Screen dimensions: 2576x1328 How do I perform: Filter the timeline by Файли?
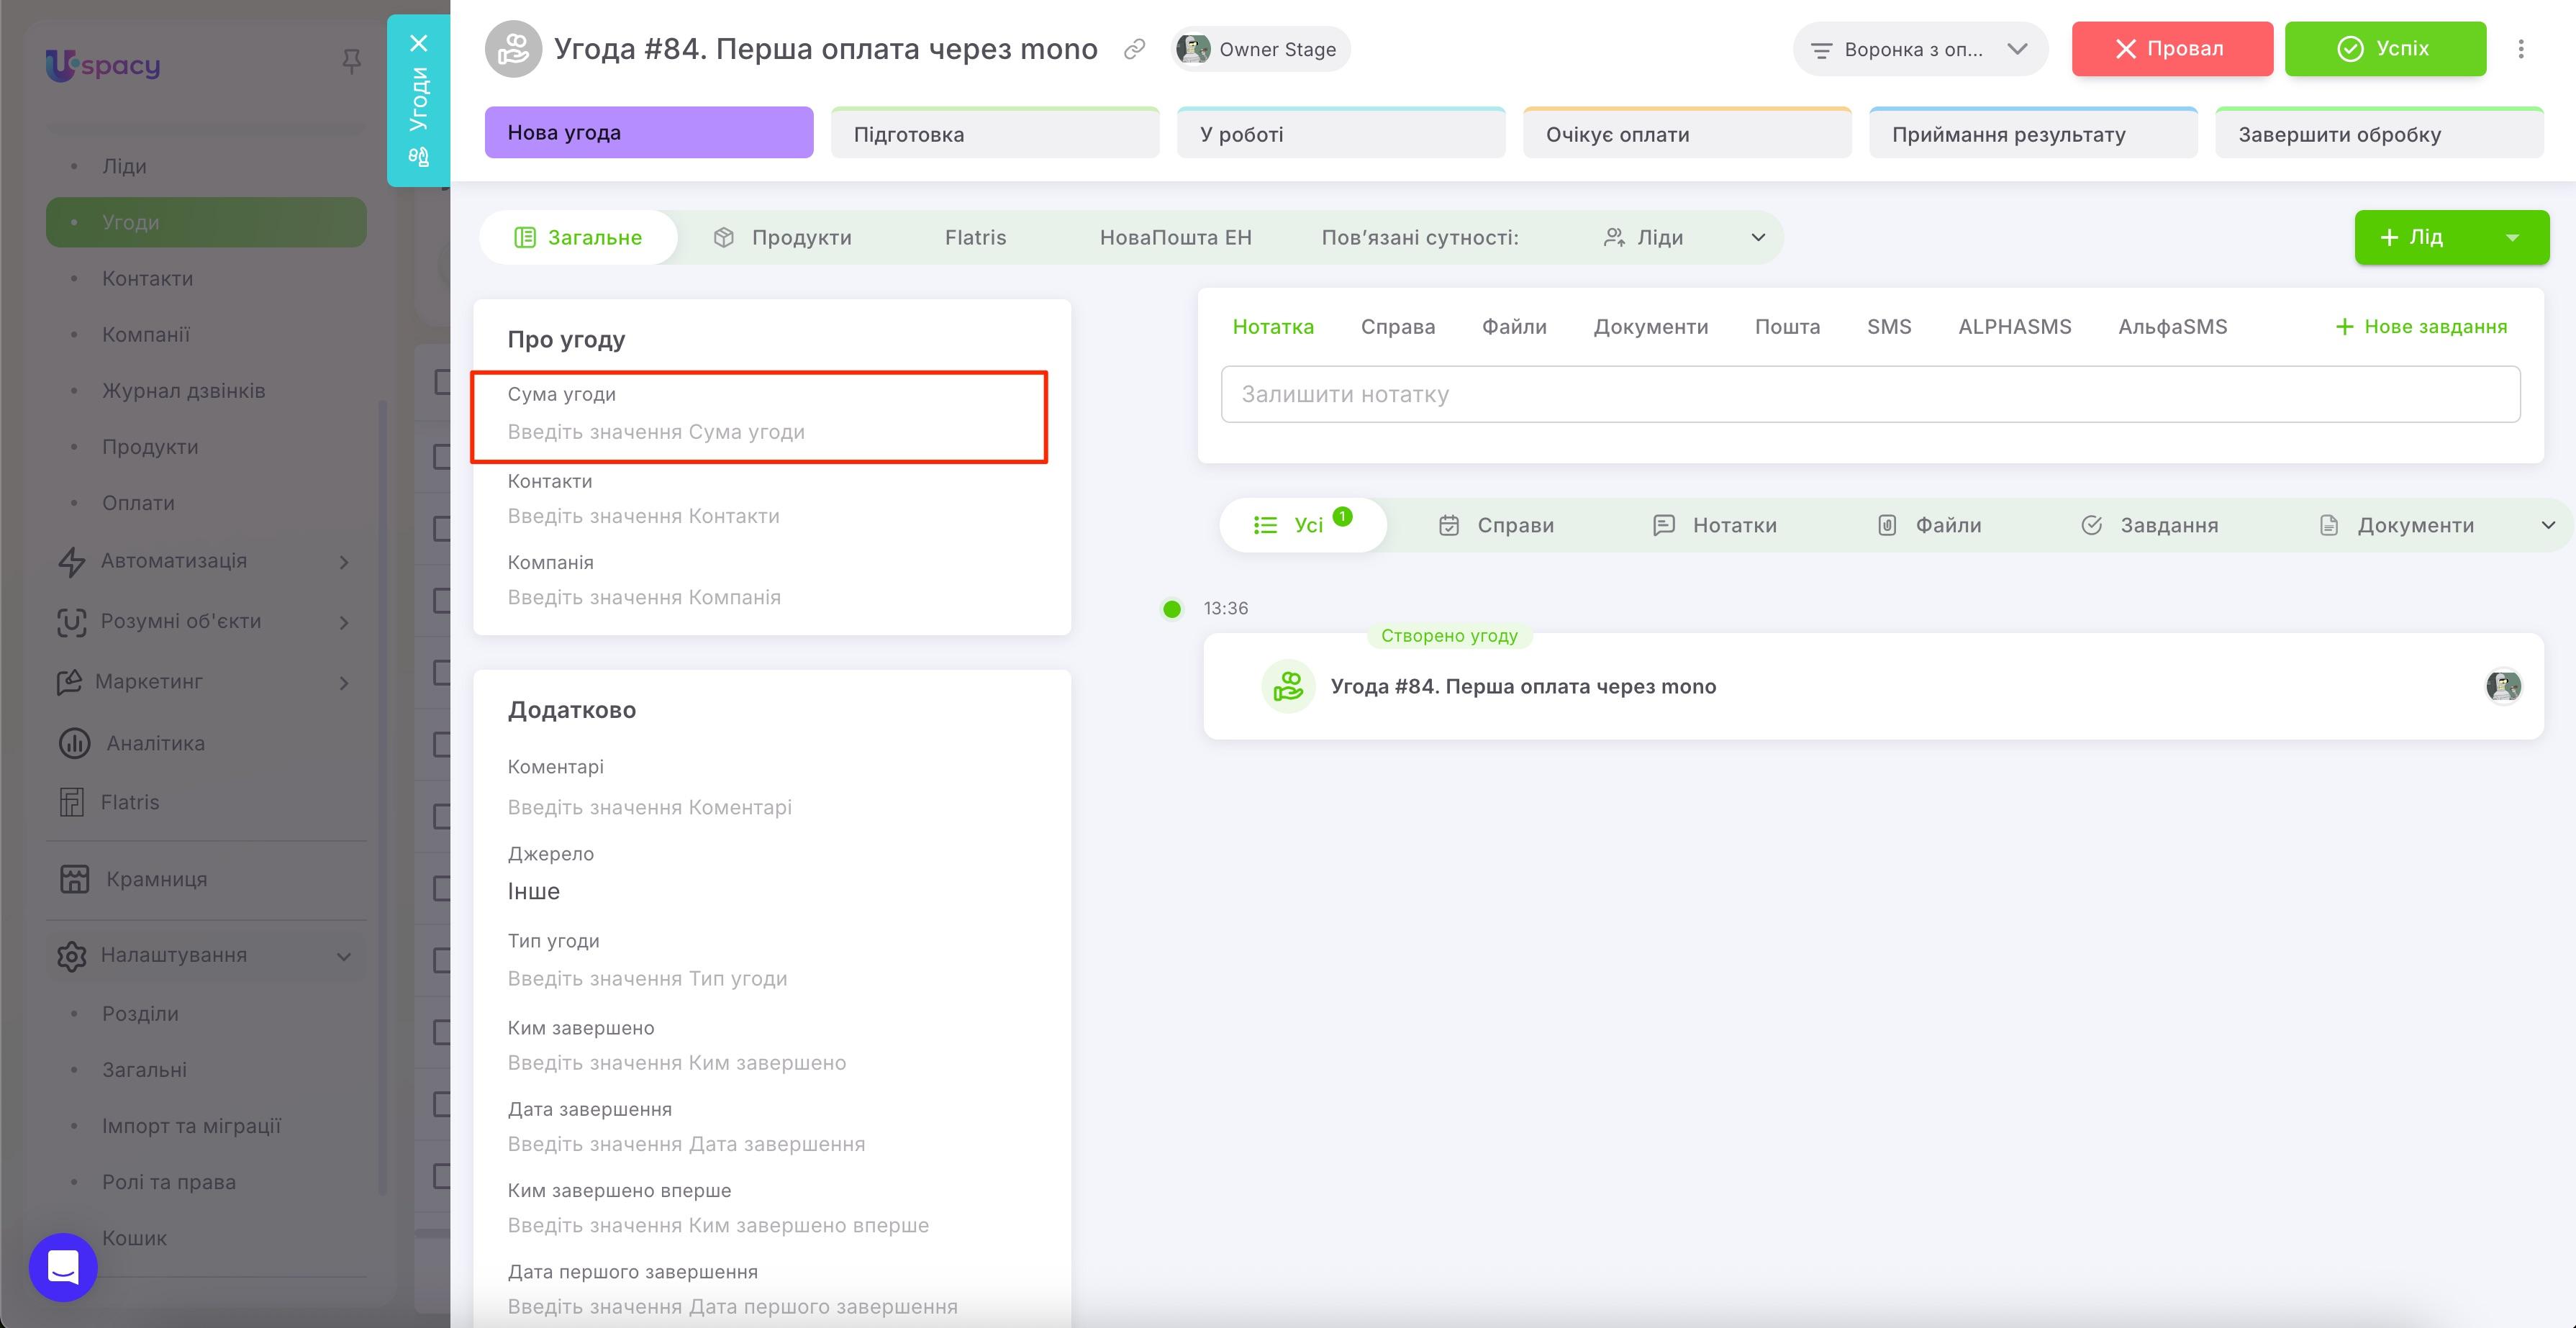point(1929,525)
